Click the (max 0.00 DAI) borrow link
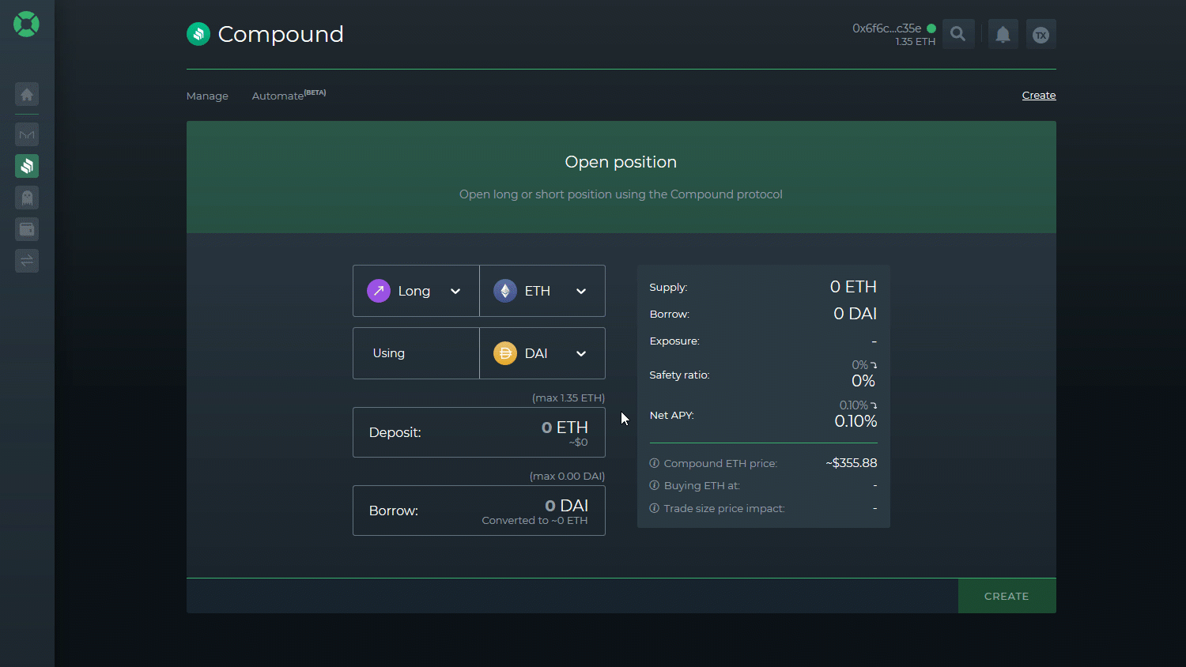The width and height of the screenshot is (1186, 667). 567,476
